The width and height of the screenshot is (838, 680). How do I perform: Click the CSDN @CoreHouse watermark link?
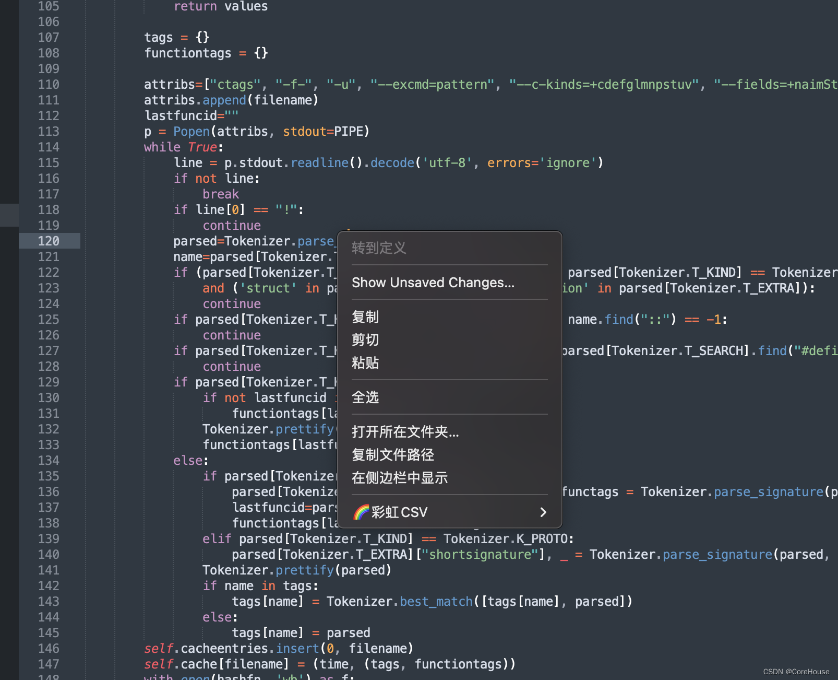pyautogui.click(x=796, y=672)
